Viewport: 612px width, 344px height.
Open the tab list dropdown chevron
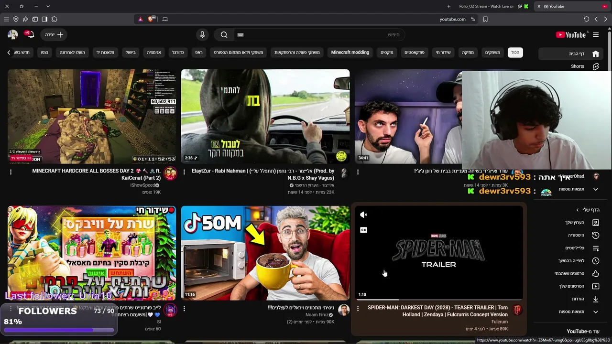click(x=48, y=6)
